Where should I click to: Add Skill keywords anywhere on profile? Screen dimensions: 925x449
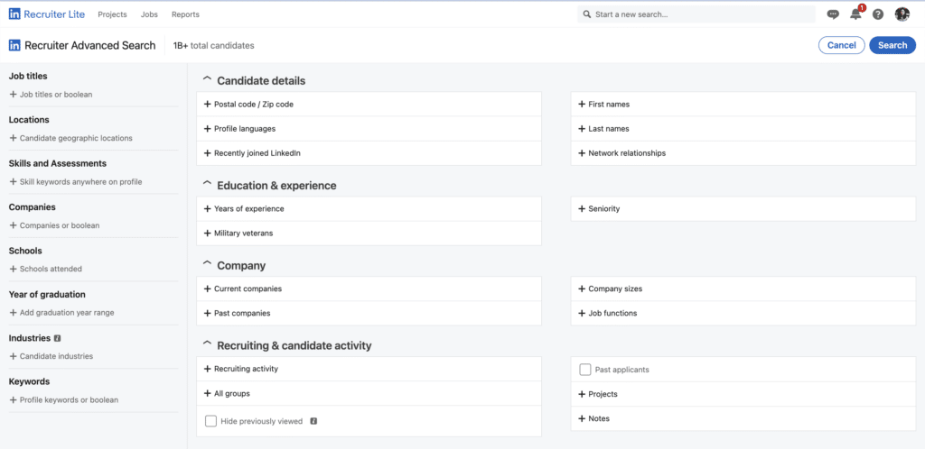[76, 182]
